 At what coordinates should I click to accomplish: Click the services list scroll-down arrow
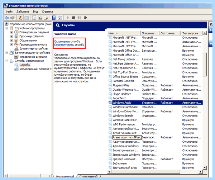click(205, 167)
